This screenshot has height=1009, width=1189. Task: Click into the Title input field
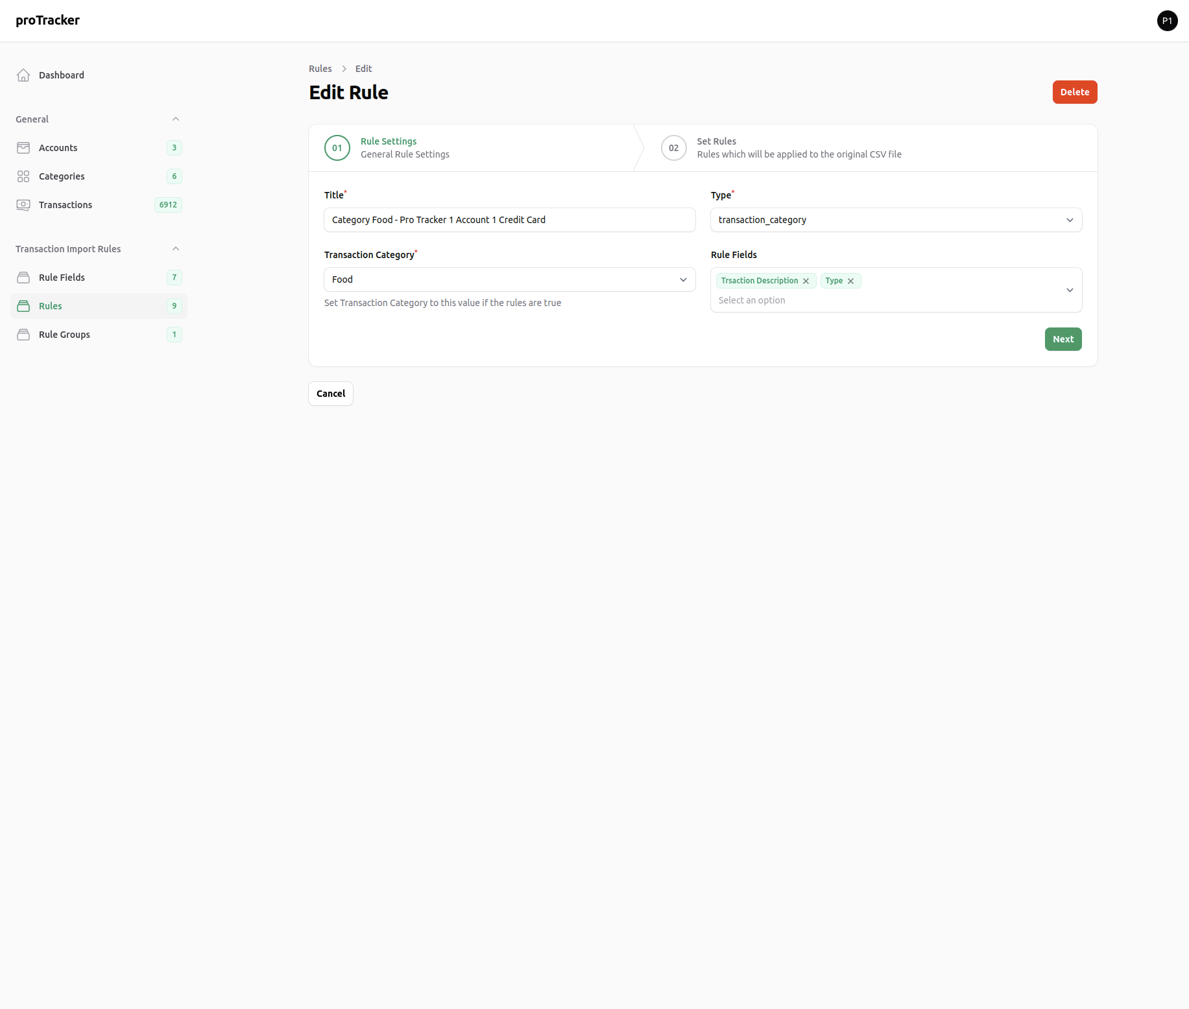click(x=509, y=220)
